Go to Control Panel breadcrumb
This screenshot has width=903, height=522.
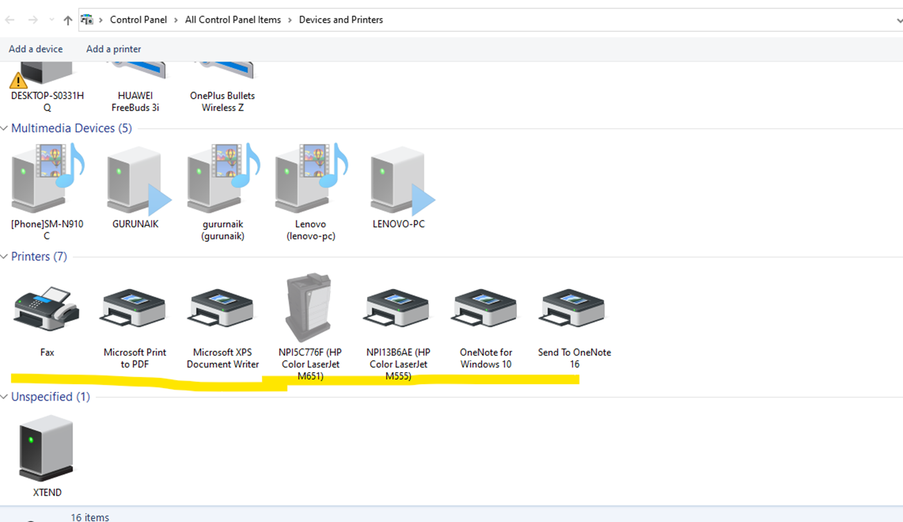point(139,20)
